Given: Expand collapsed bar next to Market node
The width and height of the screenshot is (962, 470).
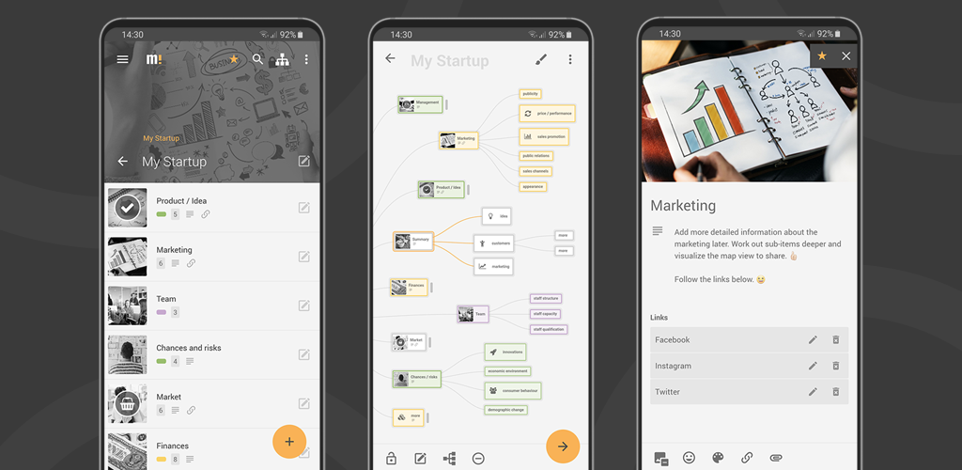Looking at the screenshot, I should pos(430,342).
